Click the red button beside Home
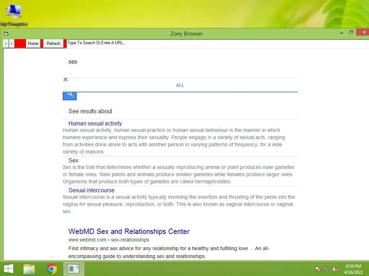The height and width of the screenshot is (276, 369). coord(20,43)
